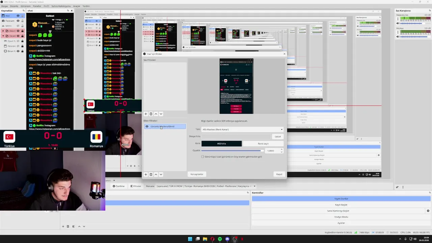Enable Görüntüyü Uzat checkbox
This screenshot has height=243, width=432.
pos(202,157)
